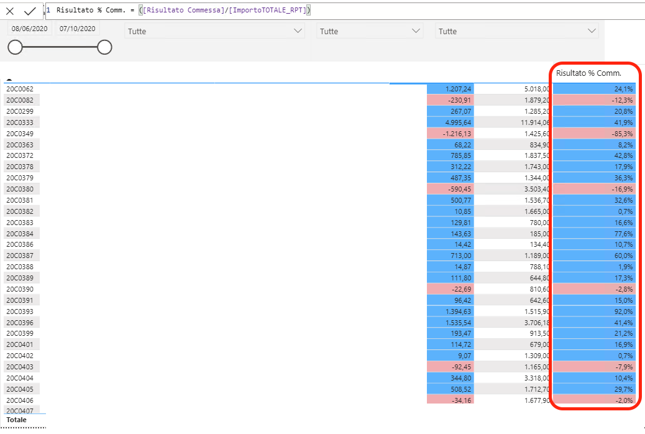The height and width of the screenshot is (434, 645).
Task: Click the amount 3.706,18
Action: pos(537,323)
